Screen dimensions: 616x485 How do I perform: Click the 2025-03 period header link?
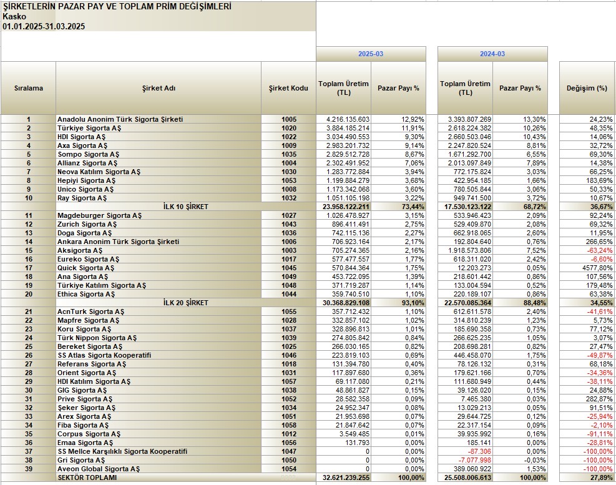371,54
